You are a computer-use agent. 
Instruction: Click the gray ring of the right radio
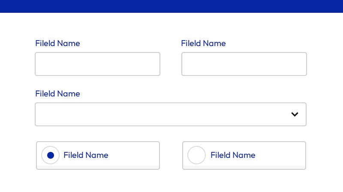[x=189, y=155]
